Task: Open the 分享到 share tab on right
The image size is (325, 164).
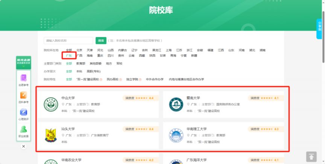Action: click(x=320, y=29)
